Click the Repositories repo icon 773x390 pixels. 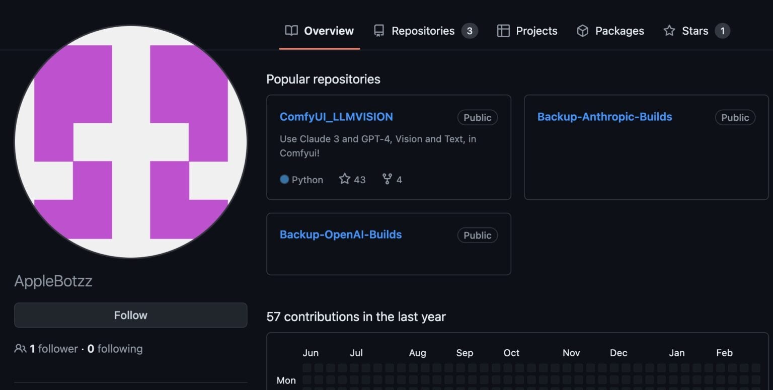pos(379,31)
